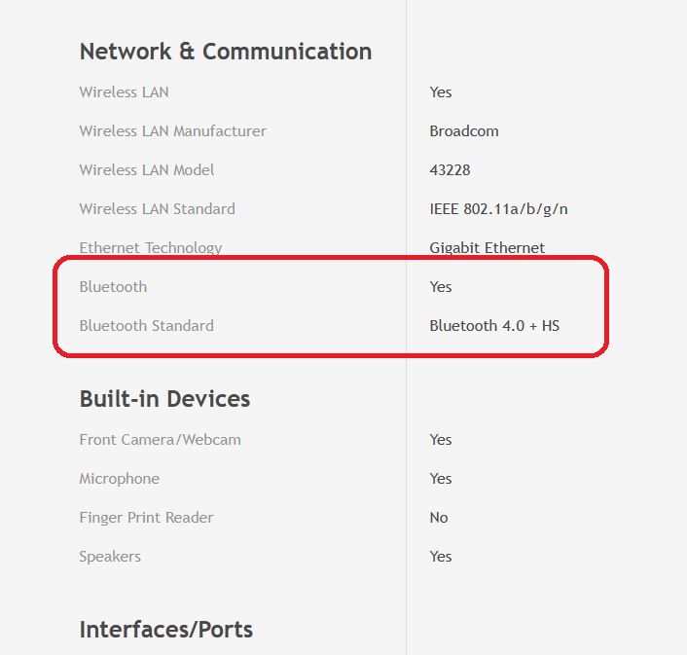Screen dimensions: 687x655
Task: Select the Wireless LAN Standard label
Action: (x=157, y=209)
